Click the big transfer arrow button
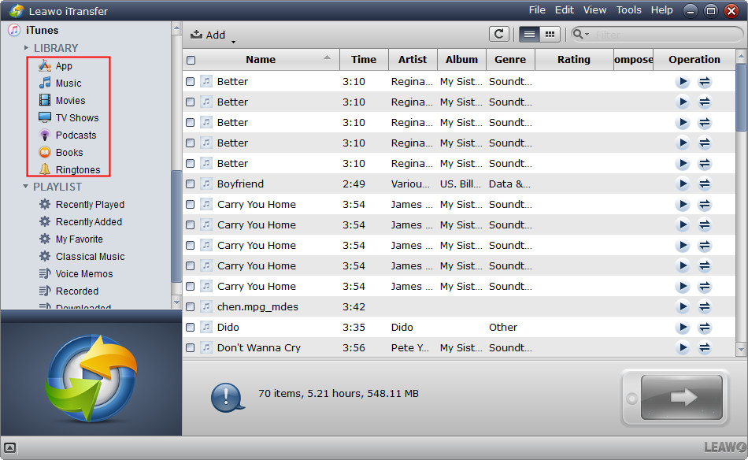Viewport: 748px width, 460px height. pyautogui.click(x=682, y=397)
